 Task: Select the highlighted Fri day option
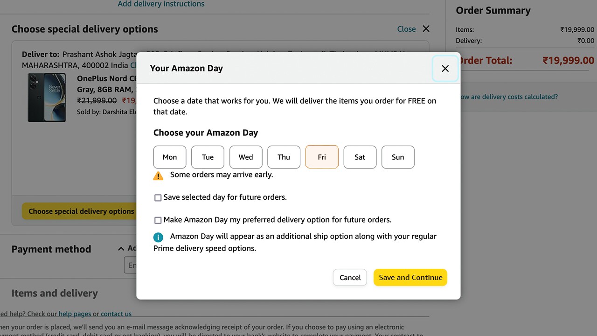click(322, 157)
